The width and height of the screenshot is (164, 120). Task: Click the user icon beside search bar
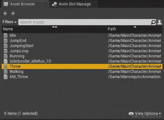(159, 22)
